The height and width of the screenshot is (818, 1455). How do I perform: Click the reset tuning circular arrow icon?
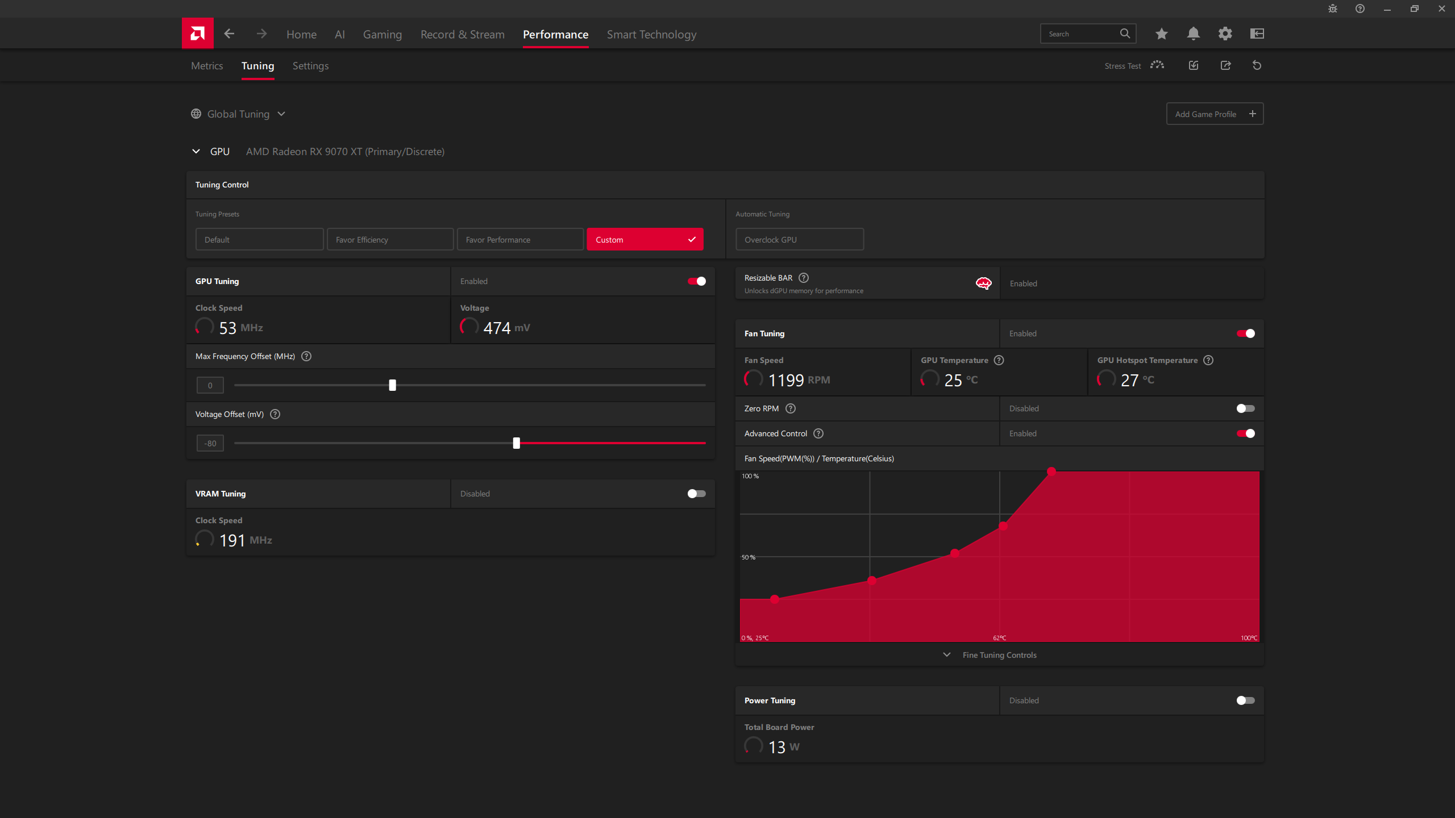[1257, 65]
